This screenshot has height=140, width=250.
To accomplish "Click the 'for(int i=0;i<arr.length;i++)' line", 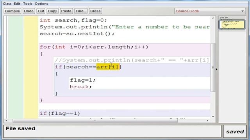I will [94, 47].
